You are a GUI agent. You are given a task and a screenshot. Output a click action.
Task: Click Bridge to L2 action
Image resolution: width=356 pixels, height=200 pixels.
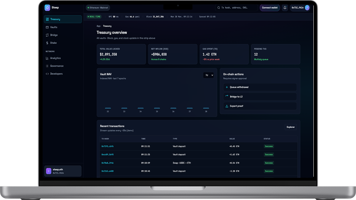260,97
